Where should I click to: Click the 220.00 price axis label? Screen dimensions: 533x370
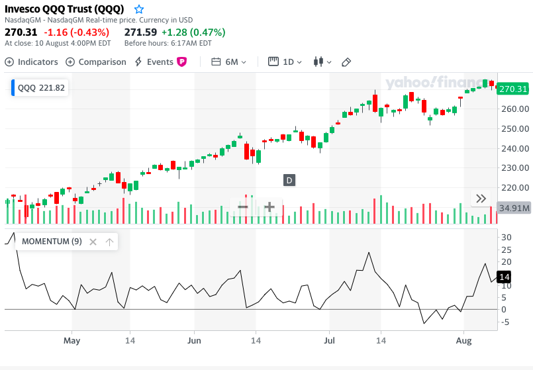point(514,187)
